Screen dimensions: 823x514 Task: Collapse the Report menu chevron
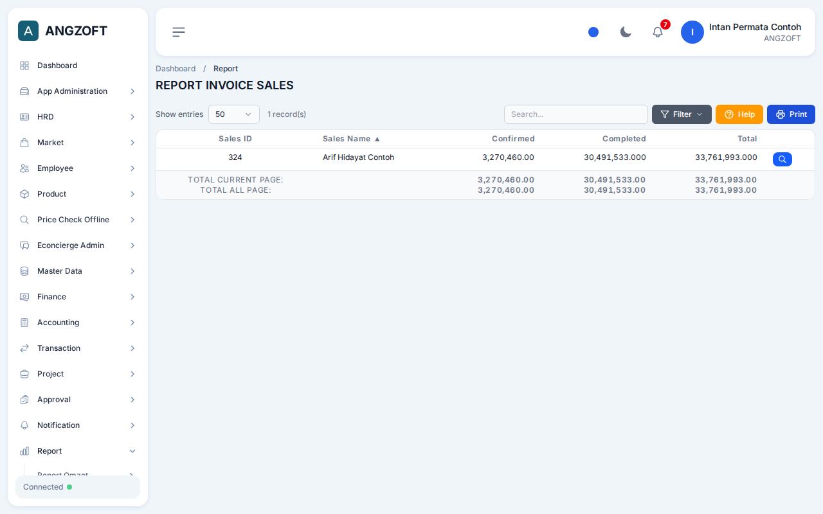(x=132, y=451)
